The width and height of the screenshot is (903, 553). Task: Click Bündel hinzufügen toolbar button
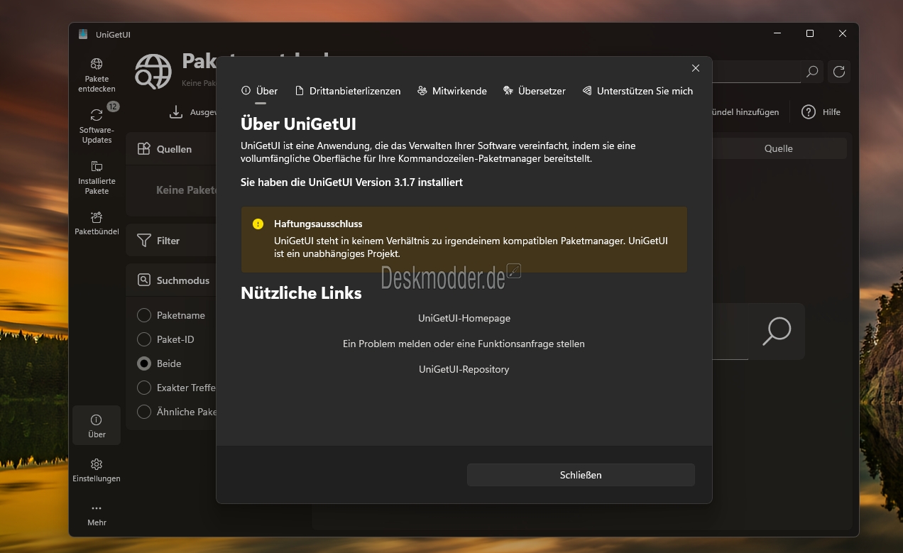point(745,112)
